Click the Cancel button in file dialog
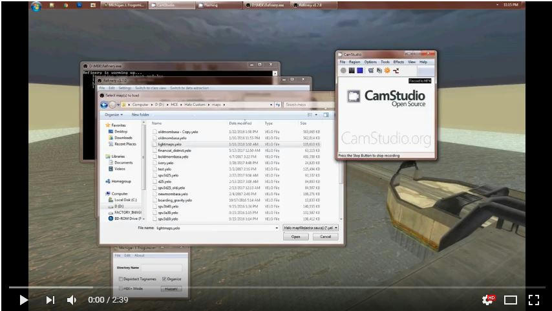The width and height of the screenshot is (552, 311). pos(325,237)
